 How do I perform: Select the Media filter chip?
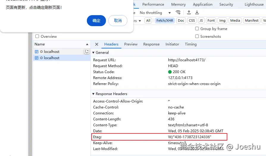[235, 21]
